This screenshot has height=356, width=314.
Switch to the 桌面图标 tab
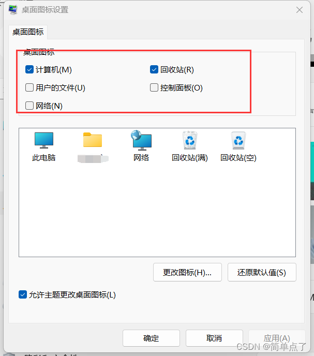tap(28, 32)
